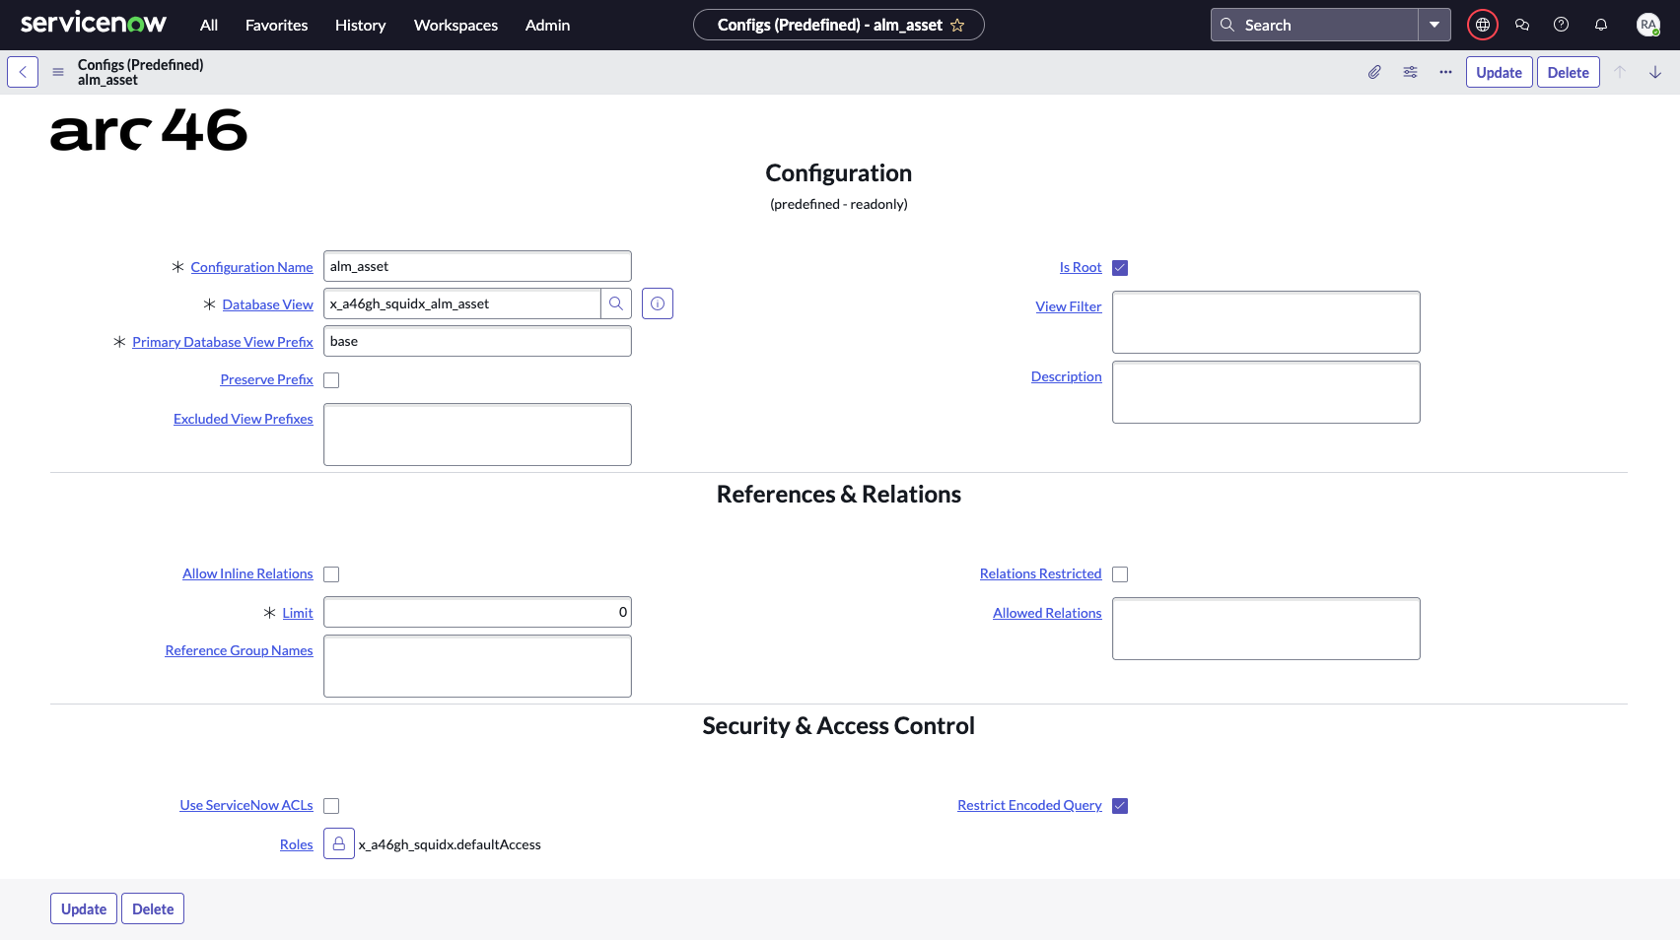Open the personalize form settings icon
This screenshot has width=1680, height=940.
point(1411,72)
